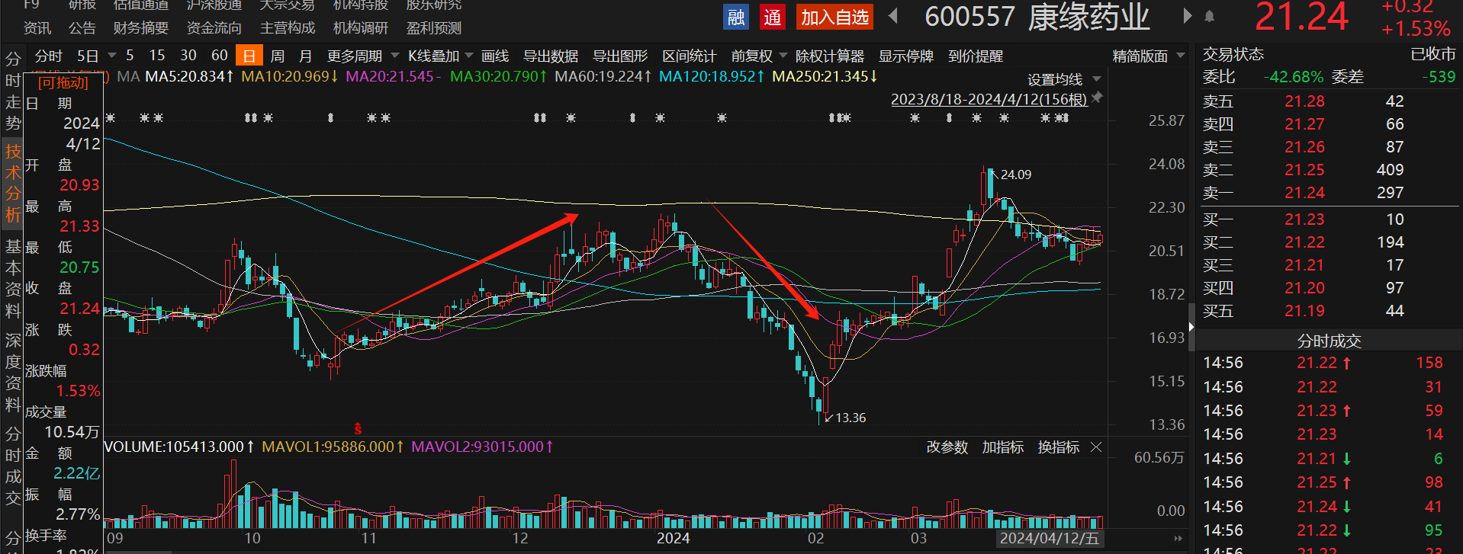This screenshot has width=1463, height=554.
Task: Open the 资金流向 menu item
Action: coord(214,28)
